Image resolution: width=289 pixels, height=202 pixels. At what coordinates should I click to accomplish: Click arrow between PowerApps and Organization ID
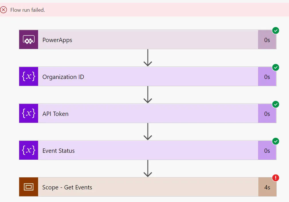tap(148, 58)
